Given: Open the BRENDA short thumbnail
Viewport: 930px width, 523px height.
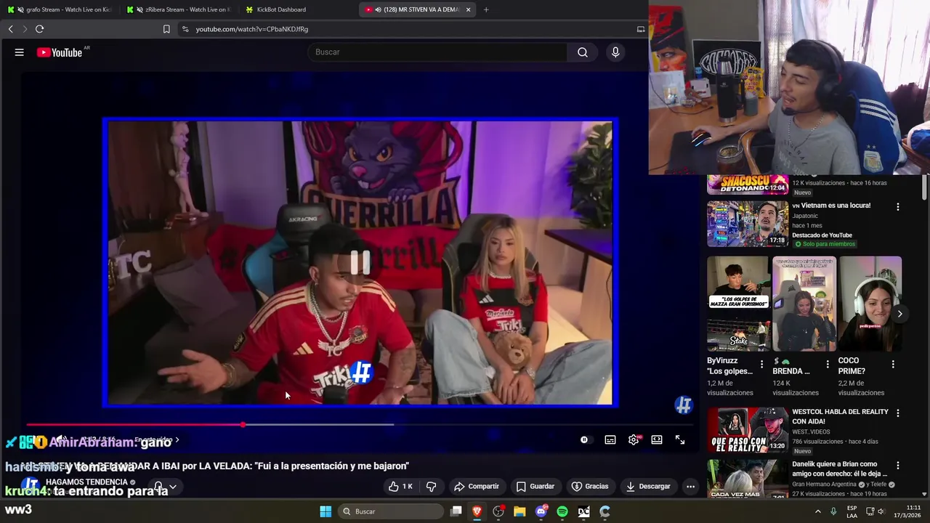Looking at the screenshot, I should pyautogui.click(x=804, y=304).
